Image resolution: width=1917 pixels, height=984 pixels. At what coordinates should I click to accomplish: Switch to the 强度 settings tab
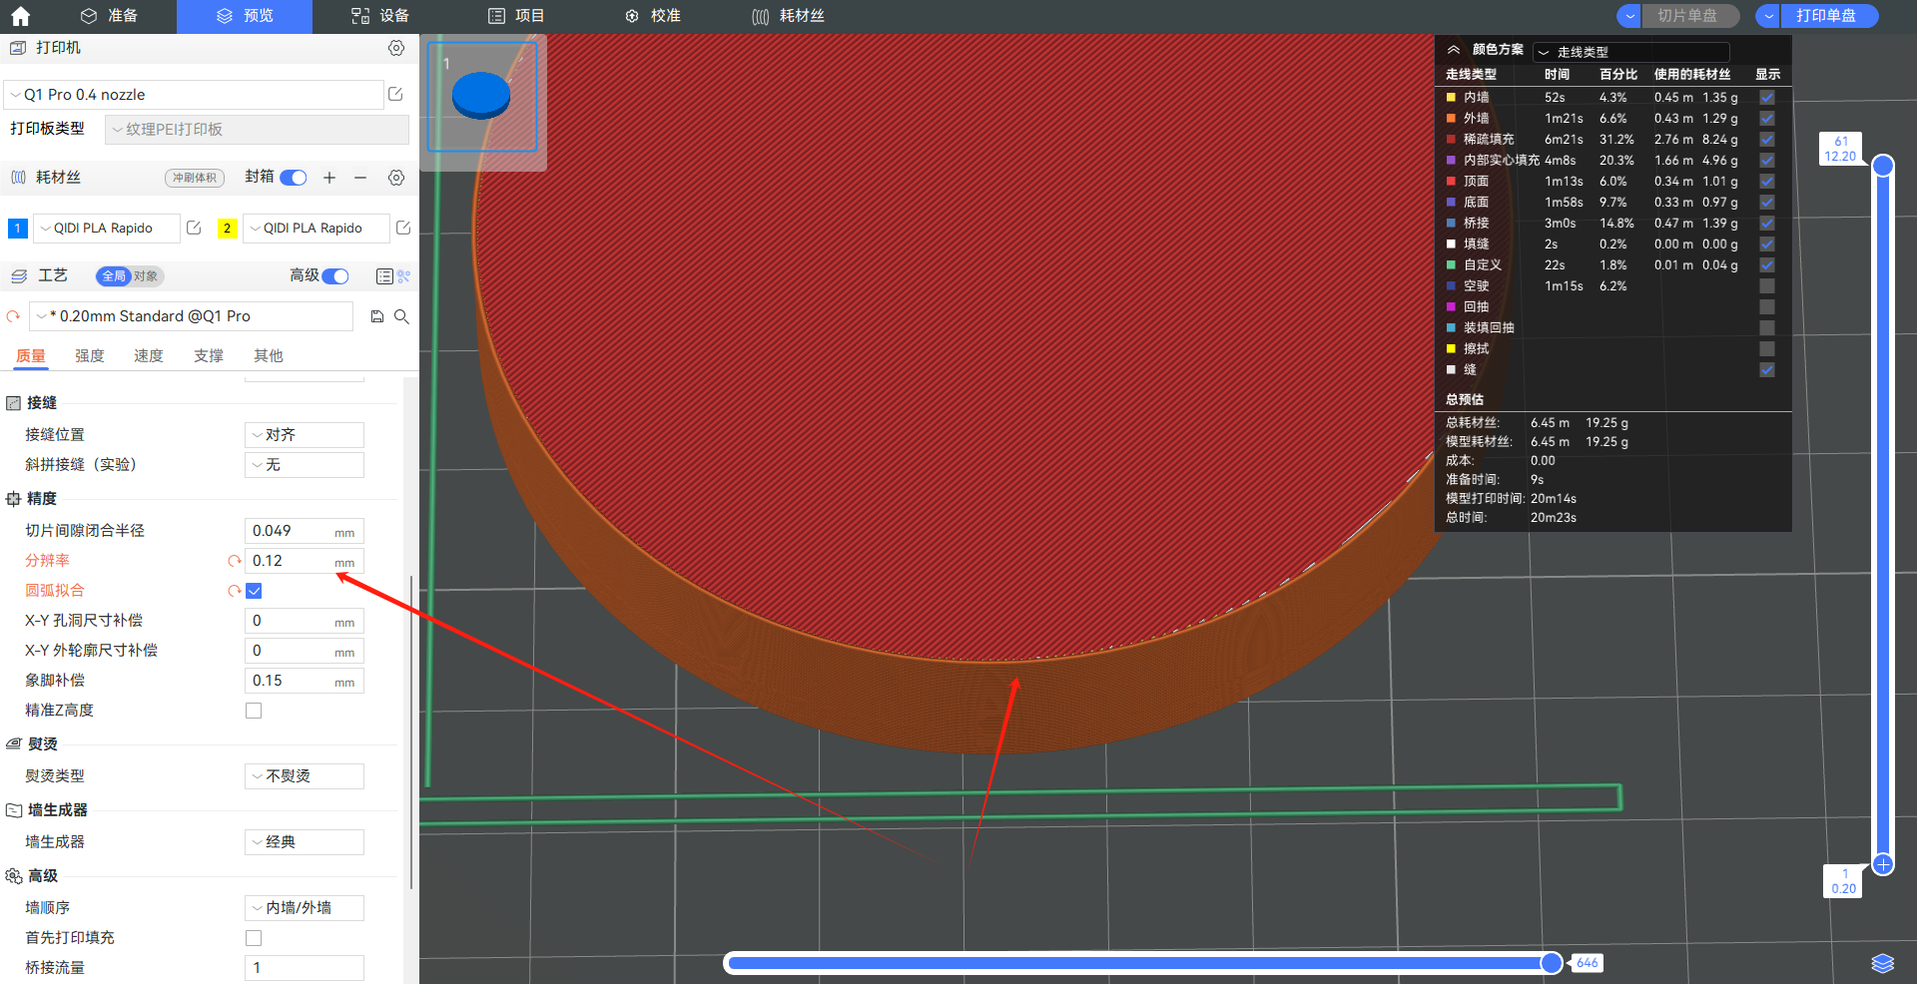(x=90, y=356)
